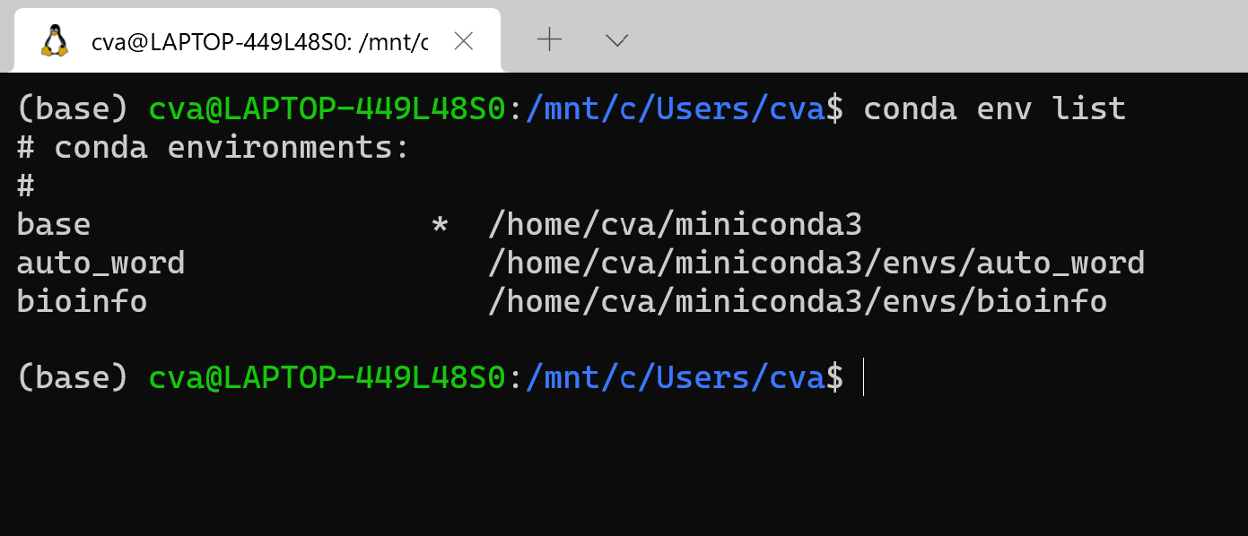
Task: Click the auto_word environment name
Action: [x=100, y=262]
